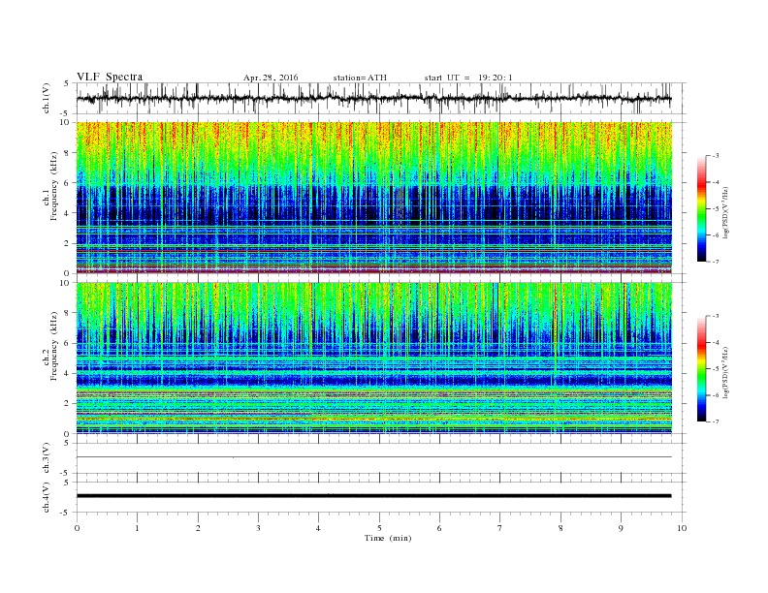The height and width of the screenshot is (593, 768).
Task: Click the time axis tick label "0"
Action: coord(77,528)
